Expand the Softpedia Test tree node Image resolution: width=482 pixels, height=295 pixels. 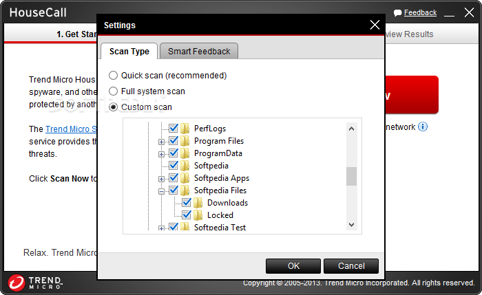click(161, 228)
